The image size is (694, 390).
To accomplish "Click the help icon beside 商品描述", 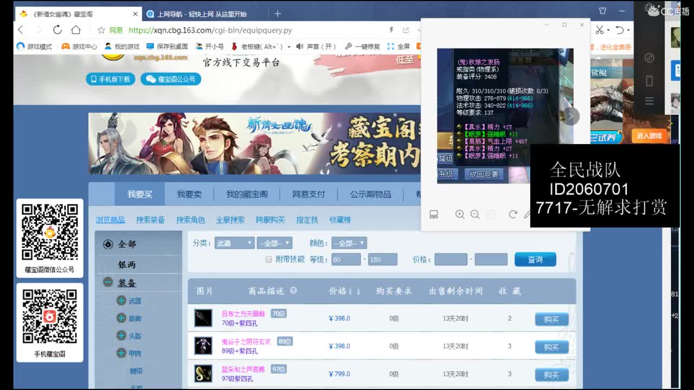I will (293, 290).
